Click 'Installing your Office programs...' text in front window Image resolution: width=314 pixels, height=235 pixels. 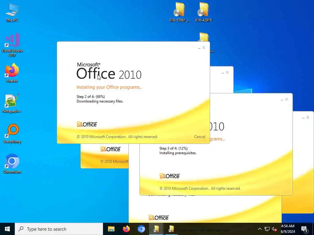pos(109,87)
